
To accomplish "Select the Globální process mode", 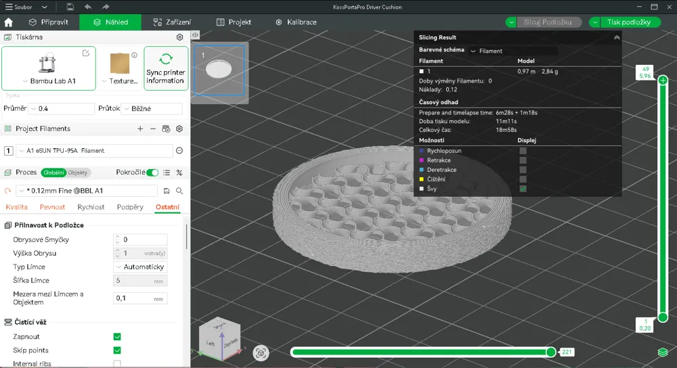I will [x=53, y=172].
